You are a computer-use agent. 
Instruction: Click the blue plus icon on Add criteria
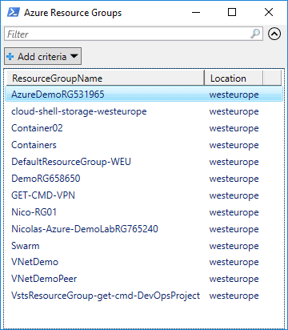[10, 57]
